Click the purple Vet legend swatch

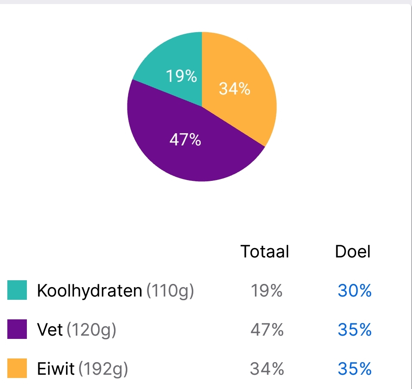[x=17, y=330]
